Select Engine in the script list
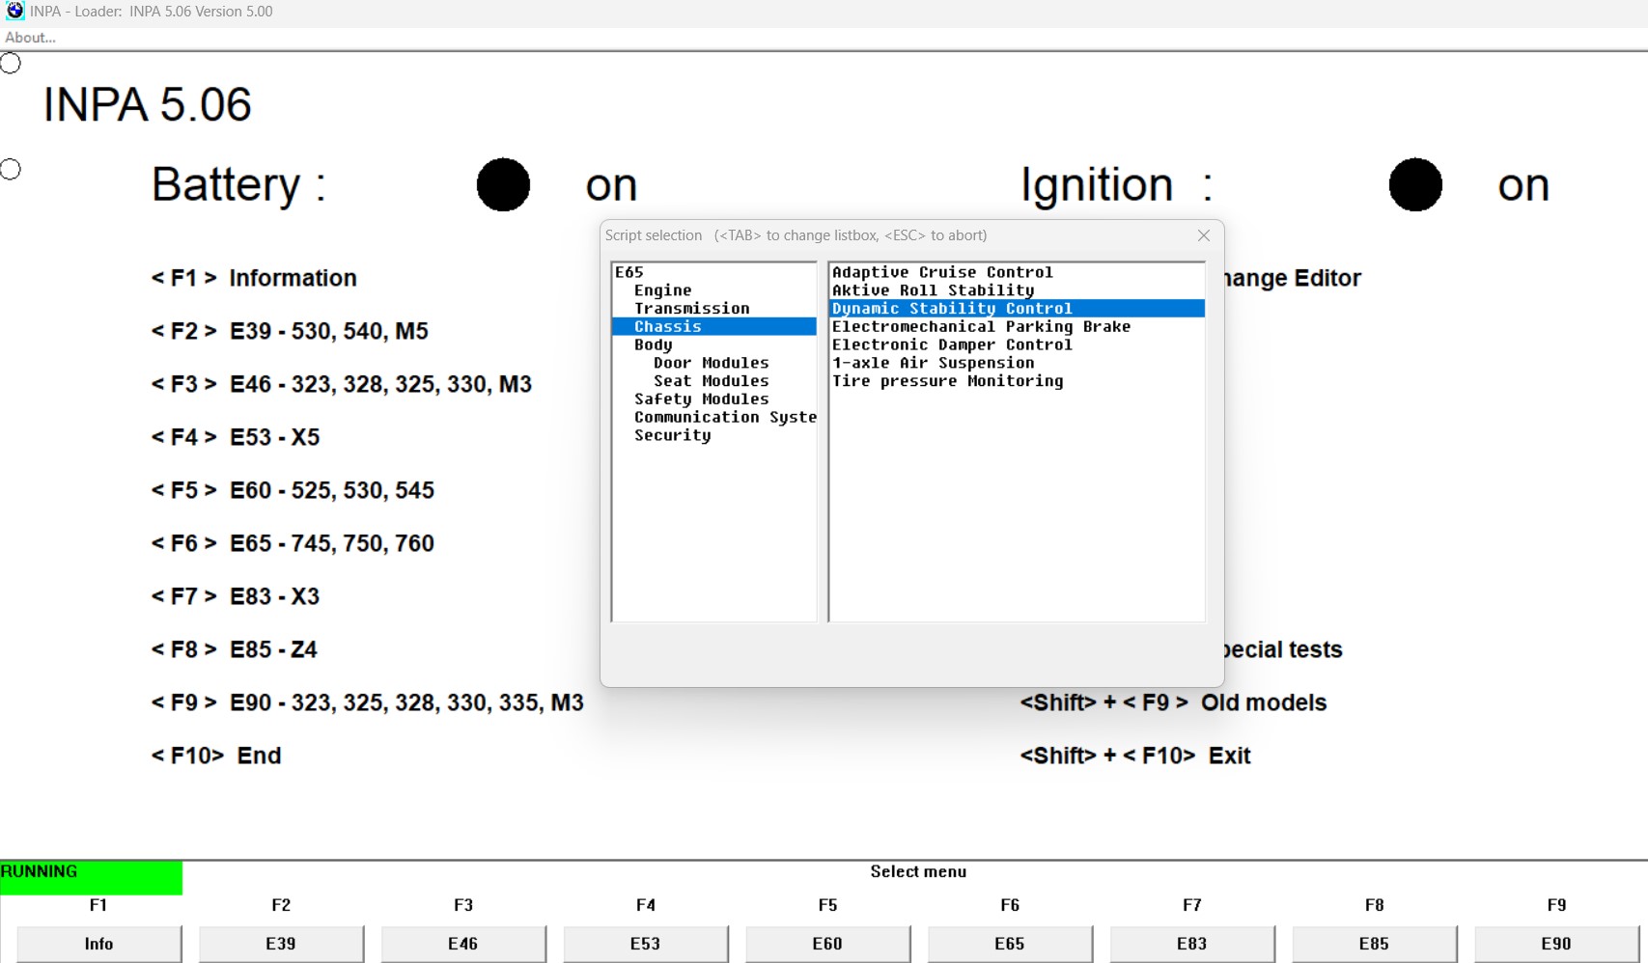 pos(663,290)
